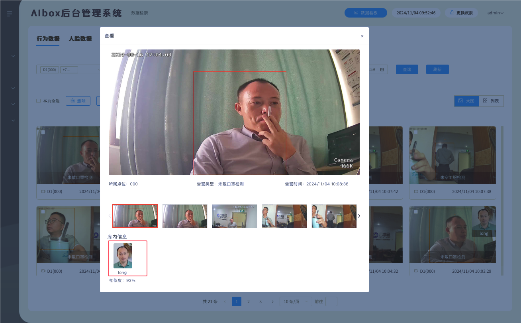Click the 删除 delete button

[78, 101]
